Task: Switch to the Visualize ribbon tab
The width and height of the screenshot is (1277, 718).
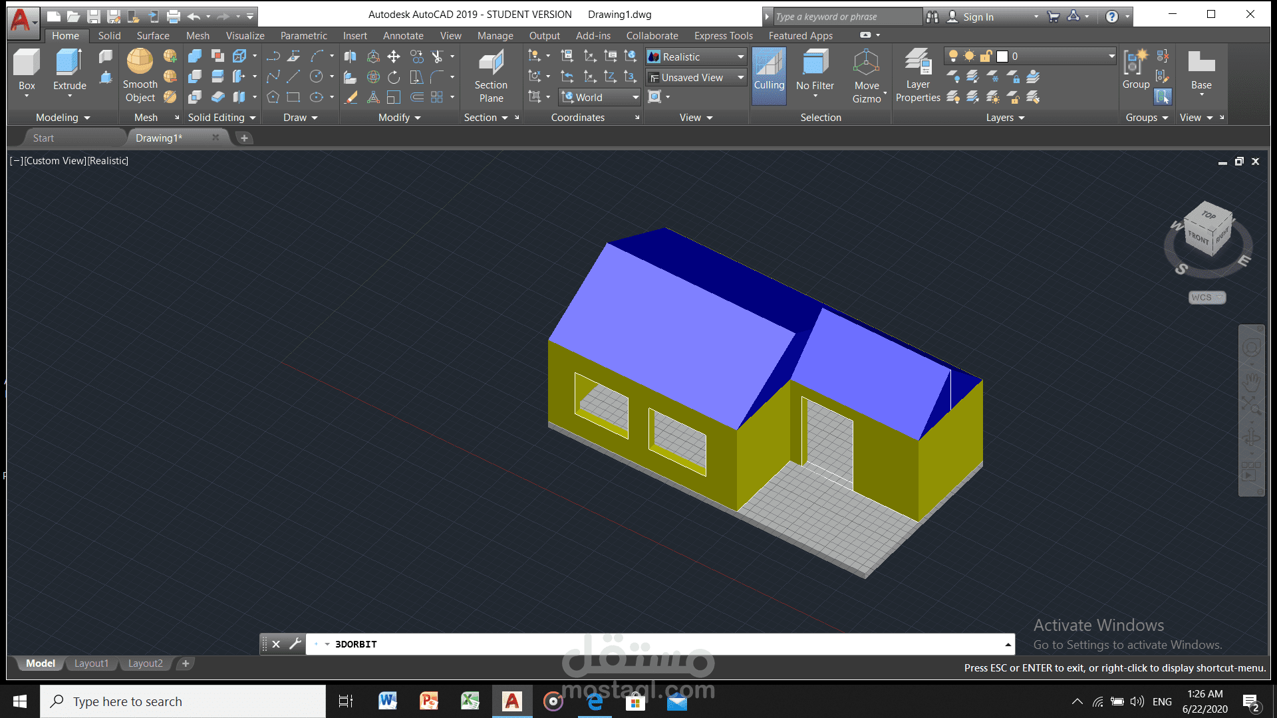Action: click(x=245, y=36)
